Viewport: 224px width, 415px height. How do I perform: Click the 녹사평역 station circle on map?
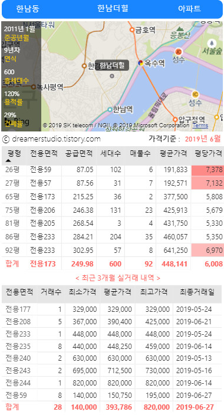pos(34,87)
